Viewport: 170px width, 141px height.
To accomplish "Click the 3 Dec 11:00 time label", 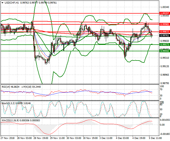I will [106, 138].
